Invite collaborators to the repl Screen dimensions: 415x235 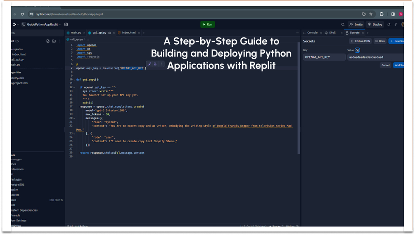[x=356, y=24]
